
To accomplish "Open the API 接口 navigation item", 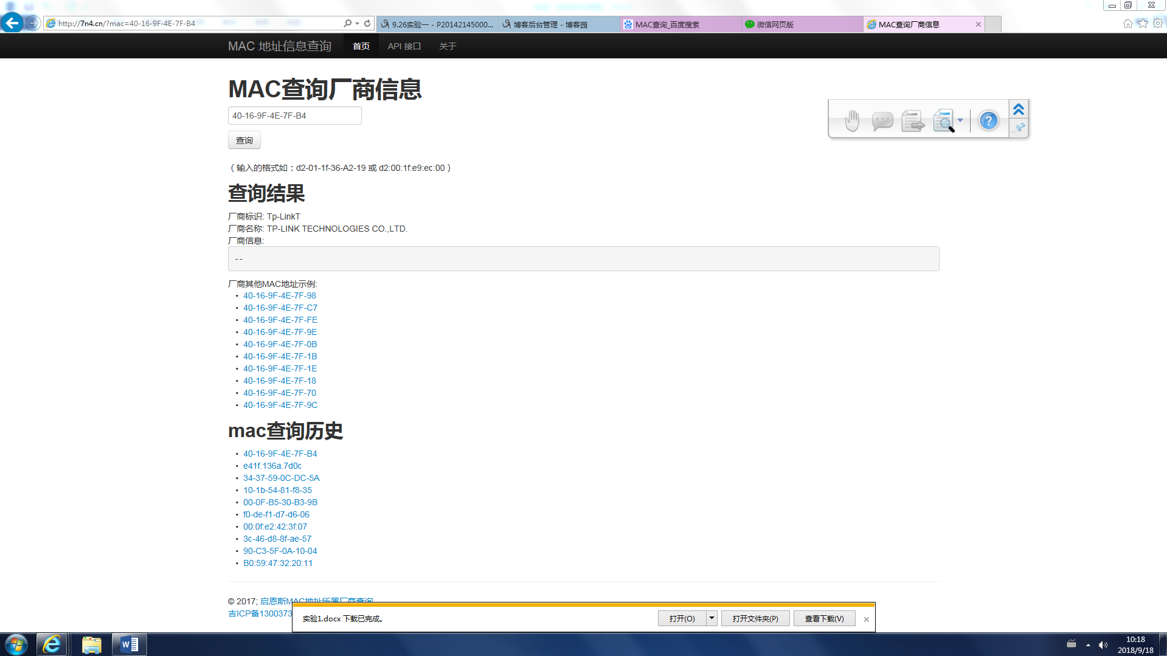I will pos(404,46).
